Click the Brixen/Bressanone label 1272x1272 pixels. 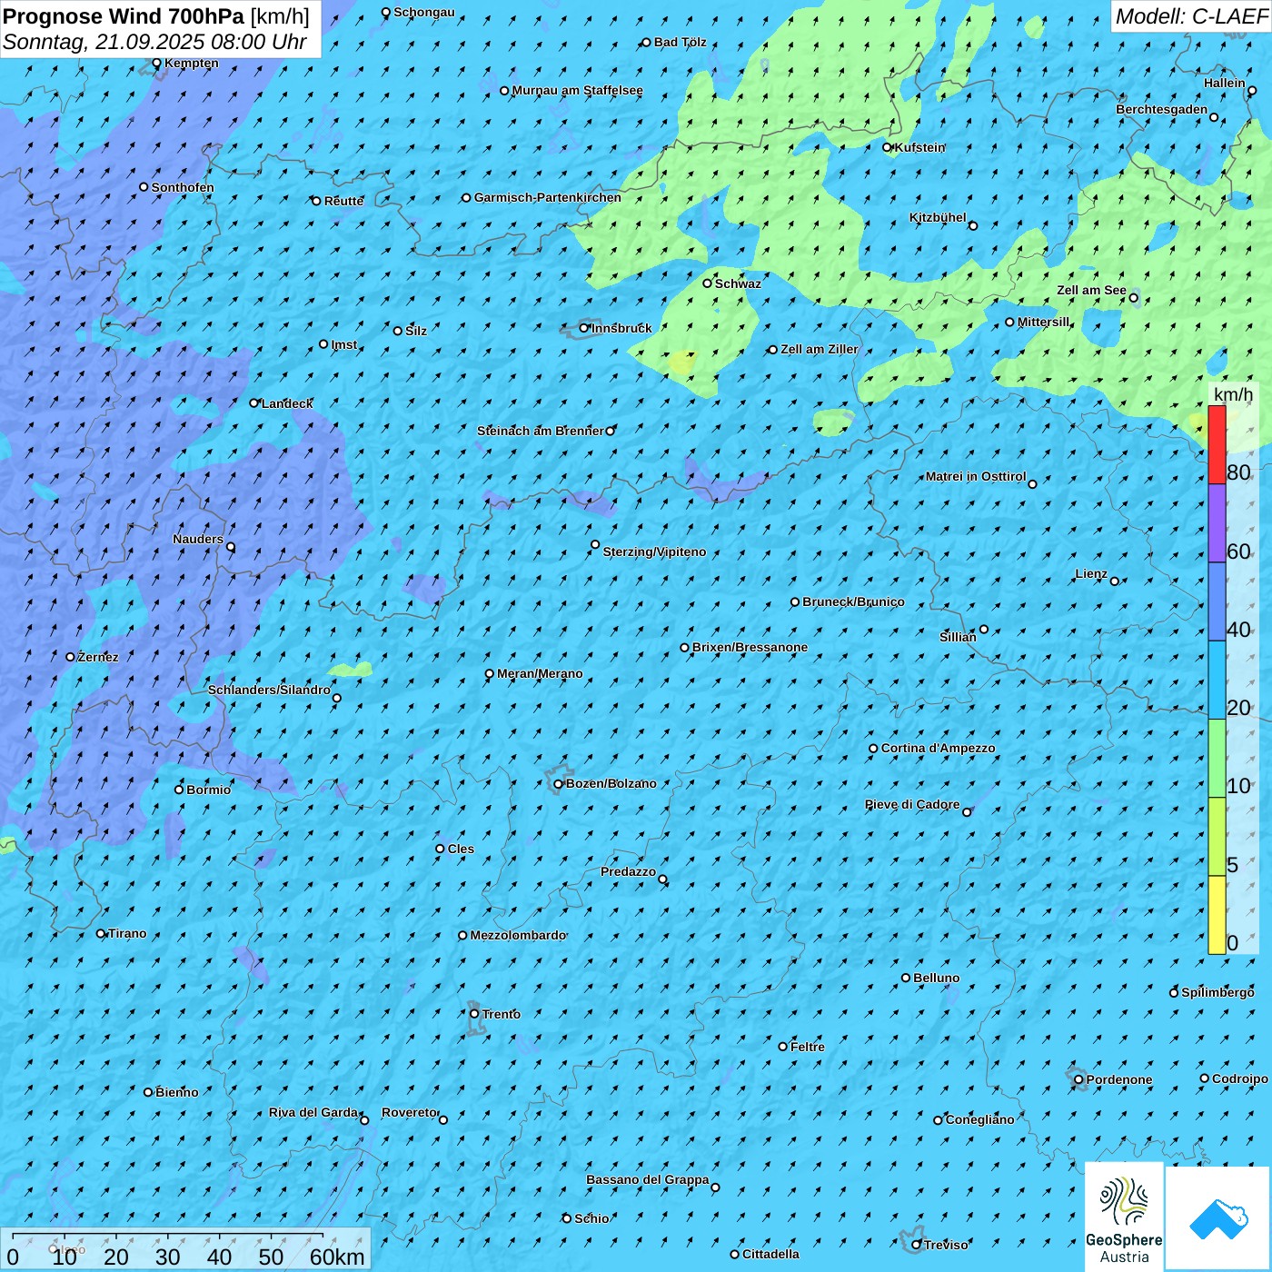click(x=750, y=647)
